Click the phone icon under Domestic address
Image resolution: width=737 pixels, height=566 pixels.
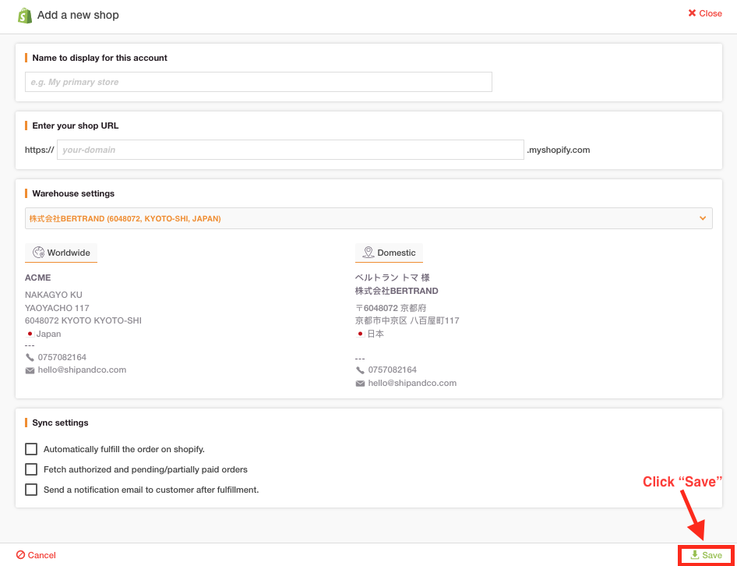tap(361, 370)
